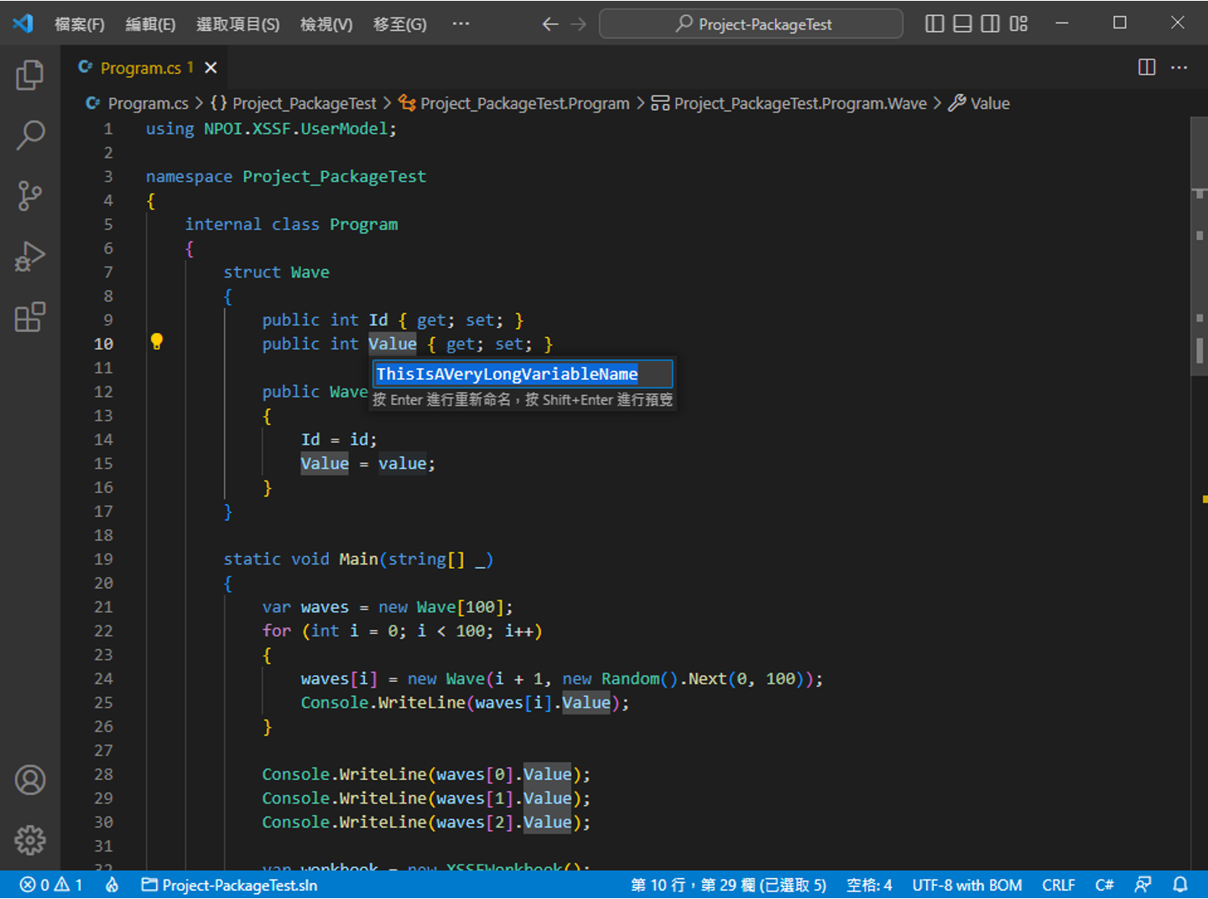Viewport: 1208px width, 899px height.
Task: Open the Explorer view in activity bar
Action: [x=30, y=75]
